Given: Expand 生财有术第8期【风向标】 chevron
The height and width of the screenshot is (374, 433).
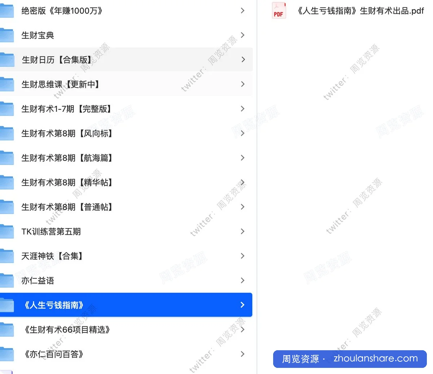Looking at the screenshot, I should coord(242,133).
